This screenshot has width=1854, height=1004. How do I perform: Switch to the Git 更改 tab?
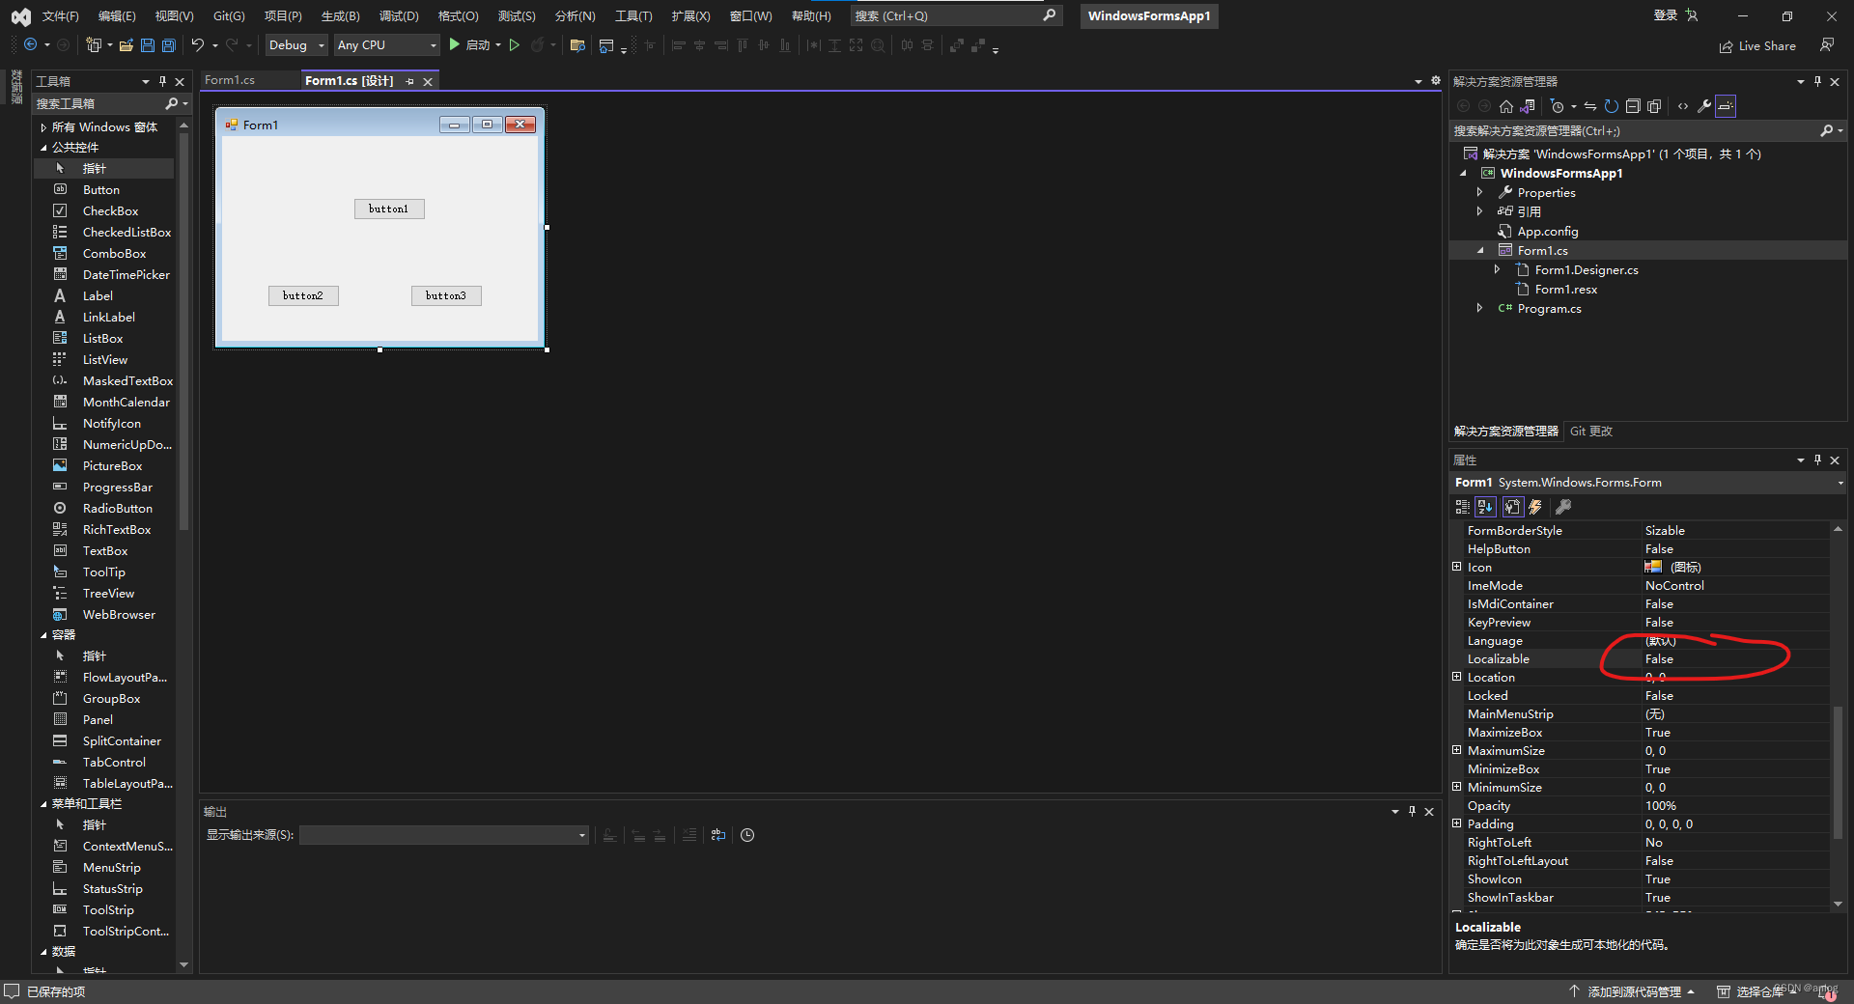tap(1591, 432)
